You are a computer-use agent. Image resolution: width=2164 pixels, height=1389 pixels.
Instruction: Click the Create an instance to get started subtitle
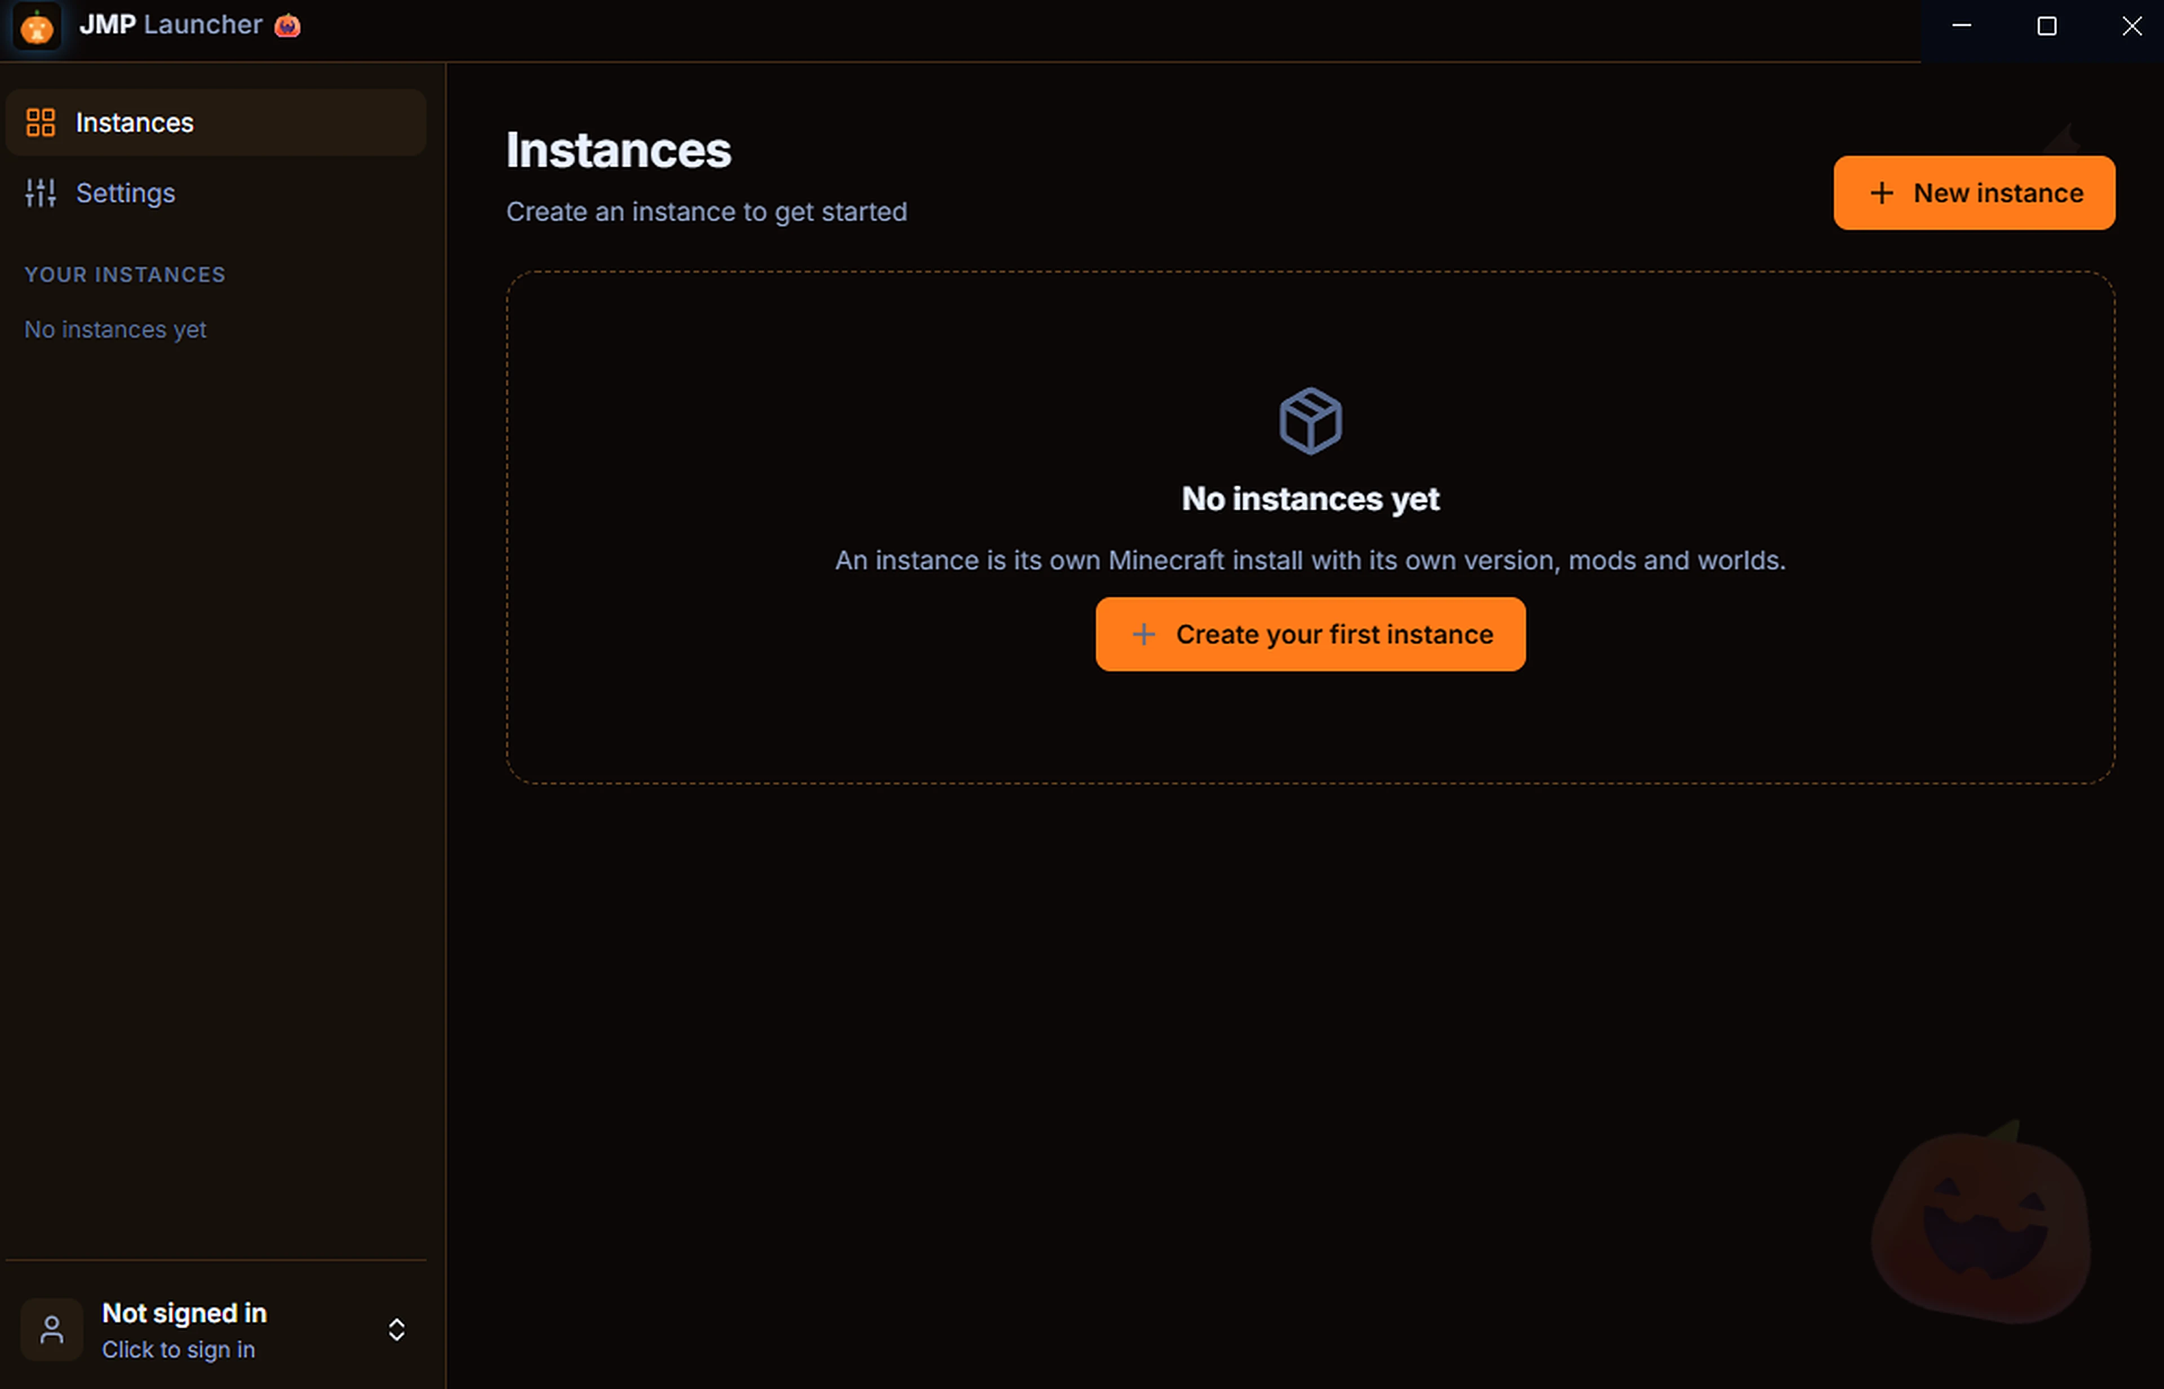[706, 211]
